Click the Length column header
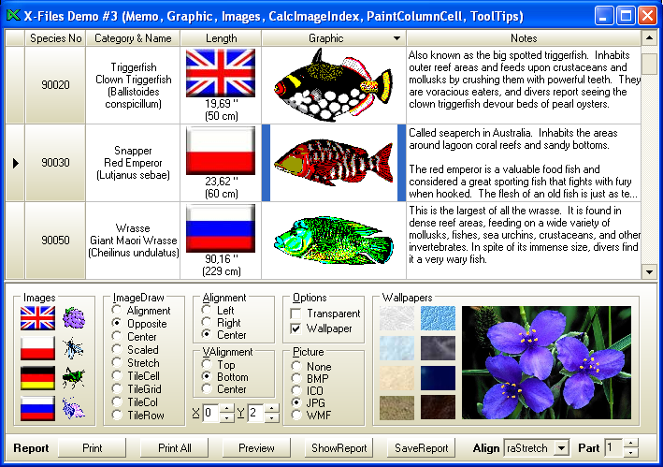Screen dimensions: 663x467 [x=221, y=38]
